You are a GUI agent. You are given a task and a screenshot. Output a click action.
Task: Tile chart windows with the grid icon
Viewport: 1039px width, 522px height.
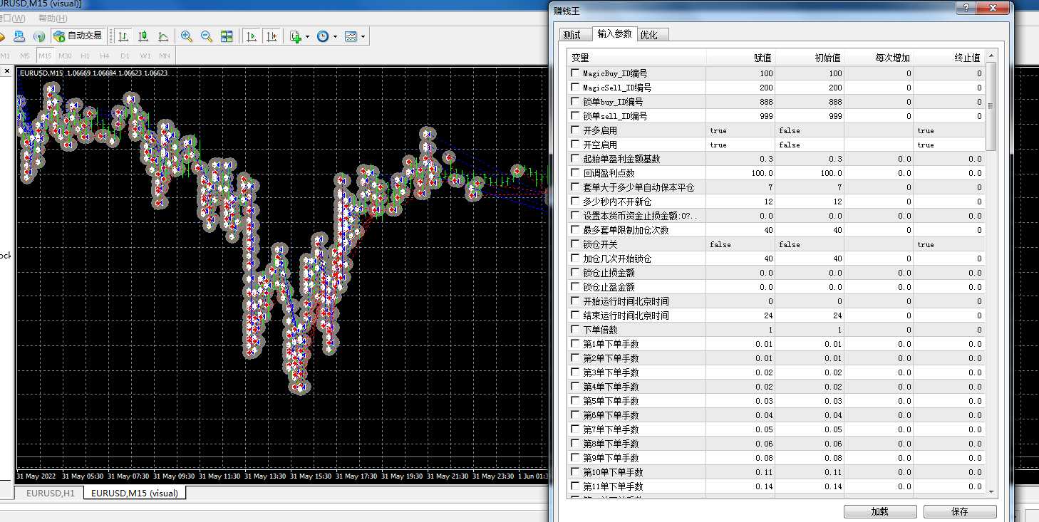click(x=227, y=36)
